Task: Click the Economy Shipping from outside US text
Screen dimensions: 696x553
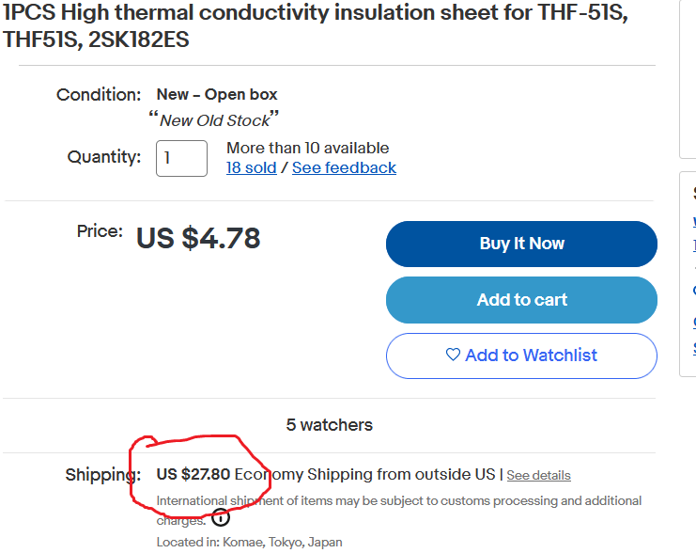Action: pos(364,474)
